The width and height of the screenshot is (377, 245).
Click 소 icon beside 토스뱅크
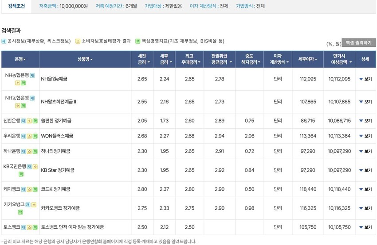29,227
